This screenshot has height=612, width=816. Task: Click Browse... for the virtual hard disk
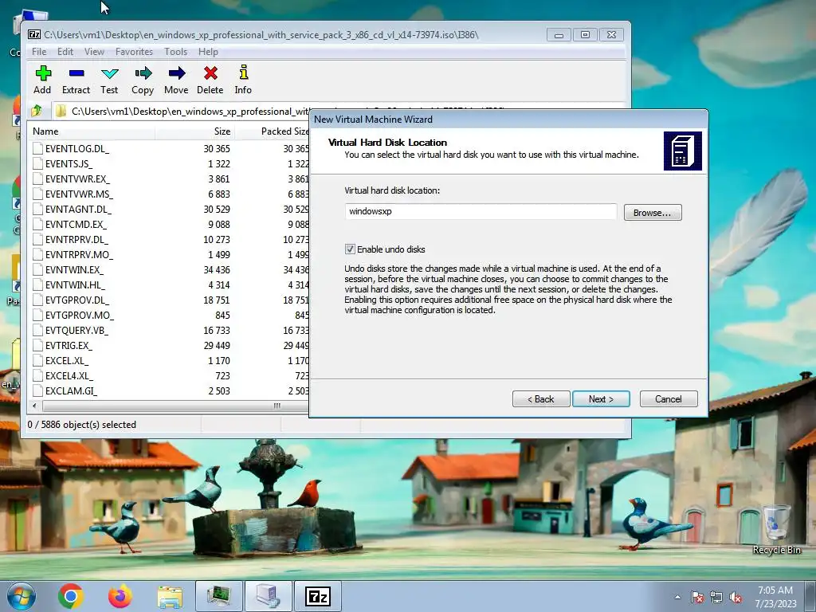coord(653,212)
